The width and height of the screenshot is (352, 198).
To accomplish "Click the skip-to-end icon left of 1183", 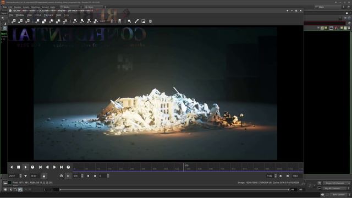I will 288,176.
